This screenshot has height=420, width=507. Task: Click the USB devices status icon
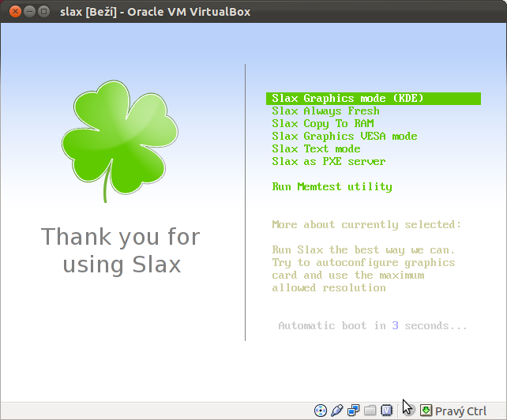(337, 411)
